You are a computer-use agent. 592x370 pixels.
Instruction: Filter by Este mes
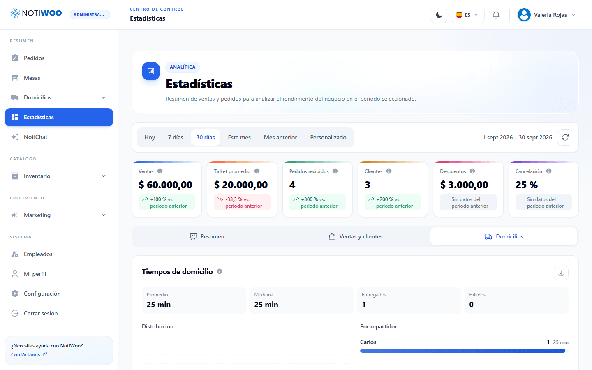point(239,137)
